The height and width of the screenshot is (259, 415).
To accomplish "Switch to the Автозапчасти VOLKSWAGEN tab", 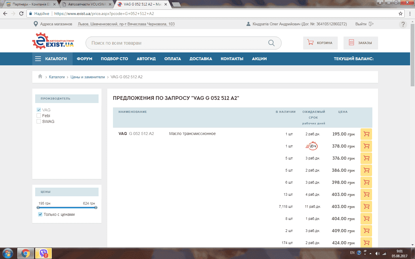I will (86, 4).
